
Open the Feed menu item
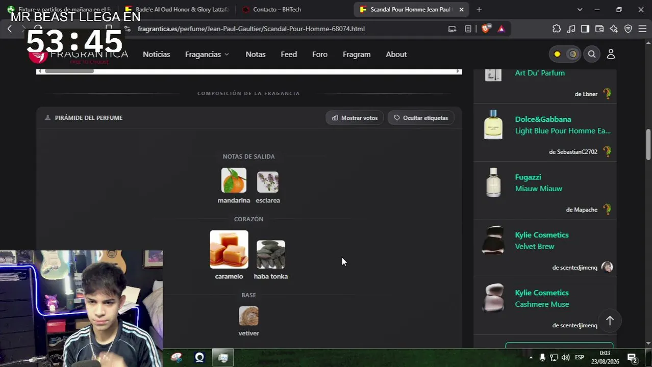point(289,54)
